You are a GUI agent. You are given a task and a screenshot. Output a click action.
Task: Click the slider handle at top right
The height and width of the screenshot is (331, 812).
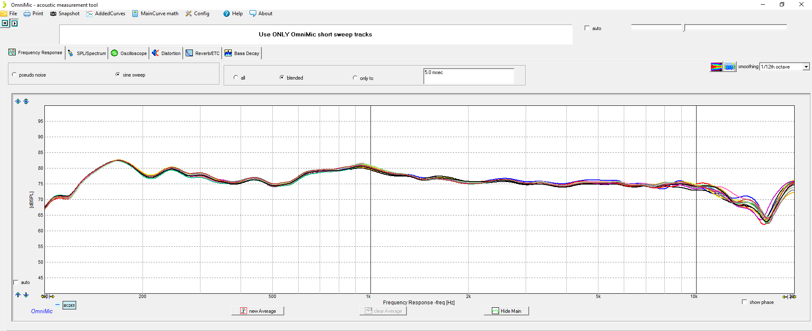tap(684, 28)
